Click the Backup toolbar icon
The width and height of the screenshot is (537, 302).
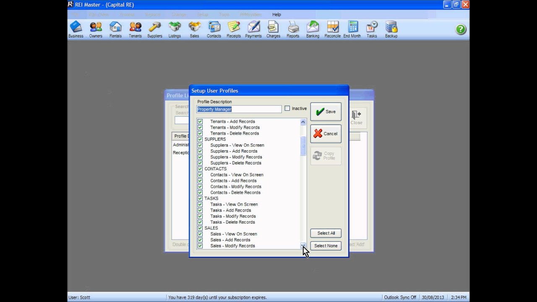click(391, 29)
